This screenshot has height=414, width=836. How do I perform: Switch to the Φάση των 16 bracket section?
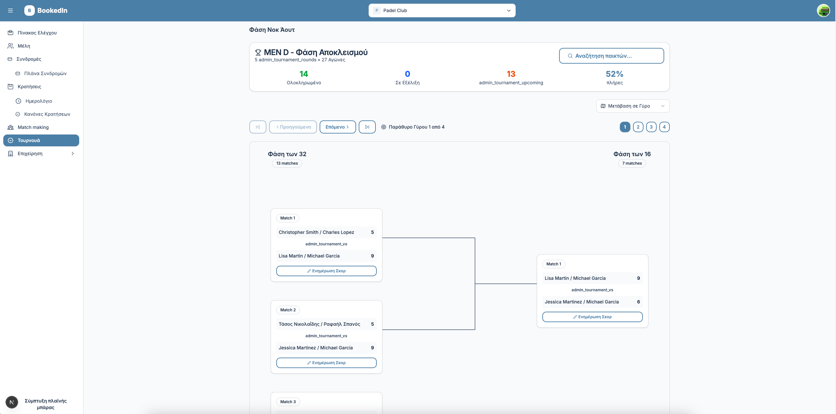tap(632, 154)
